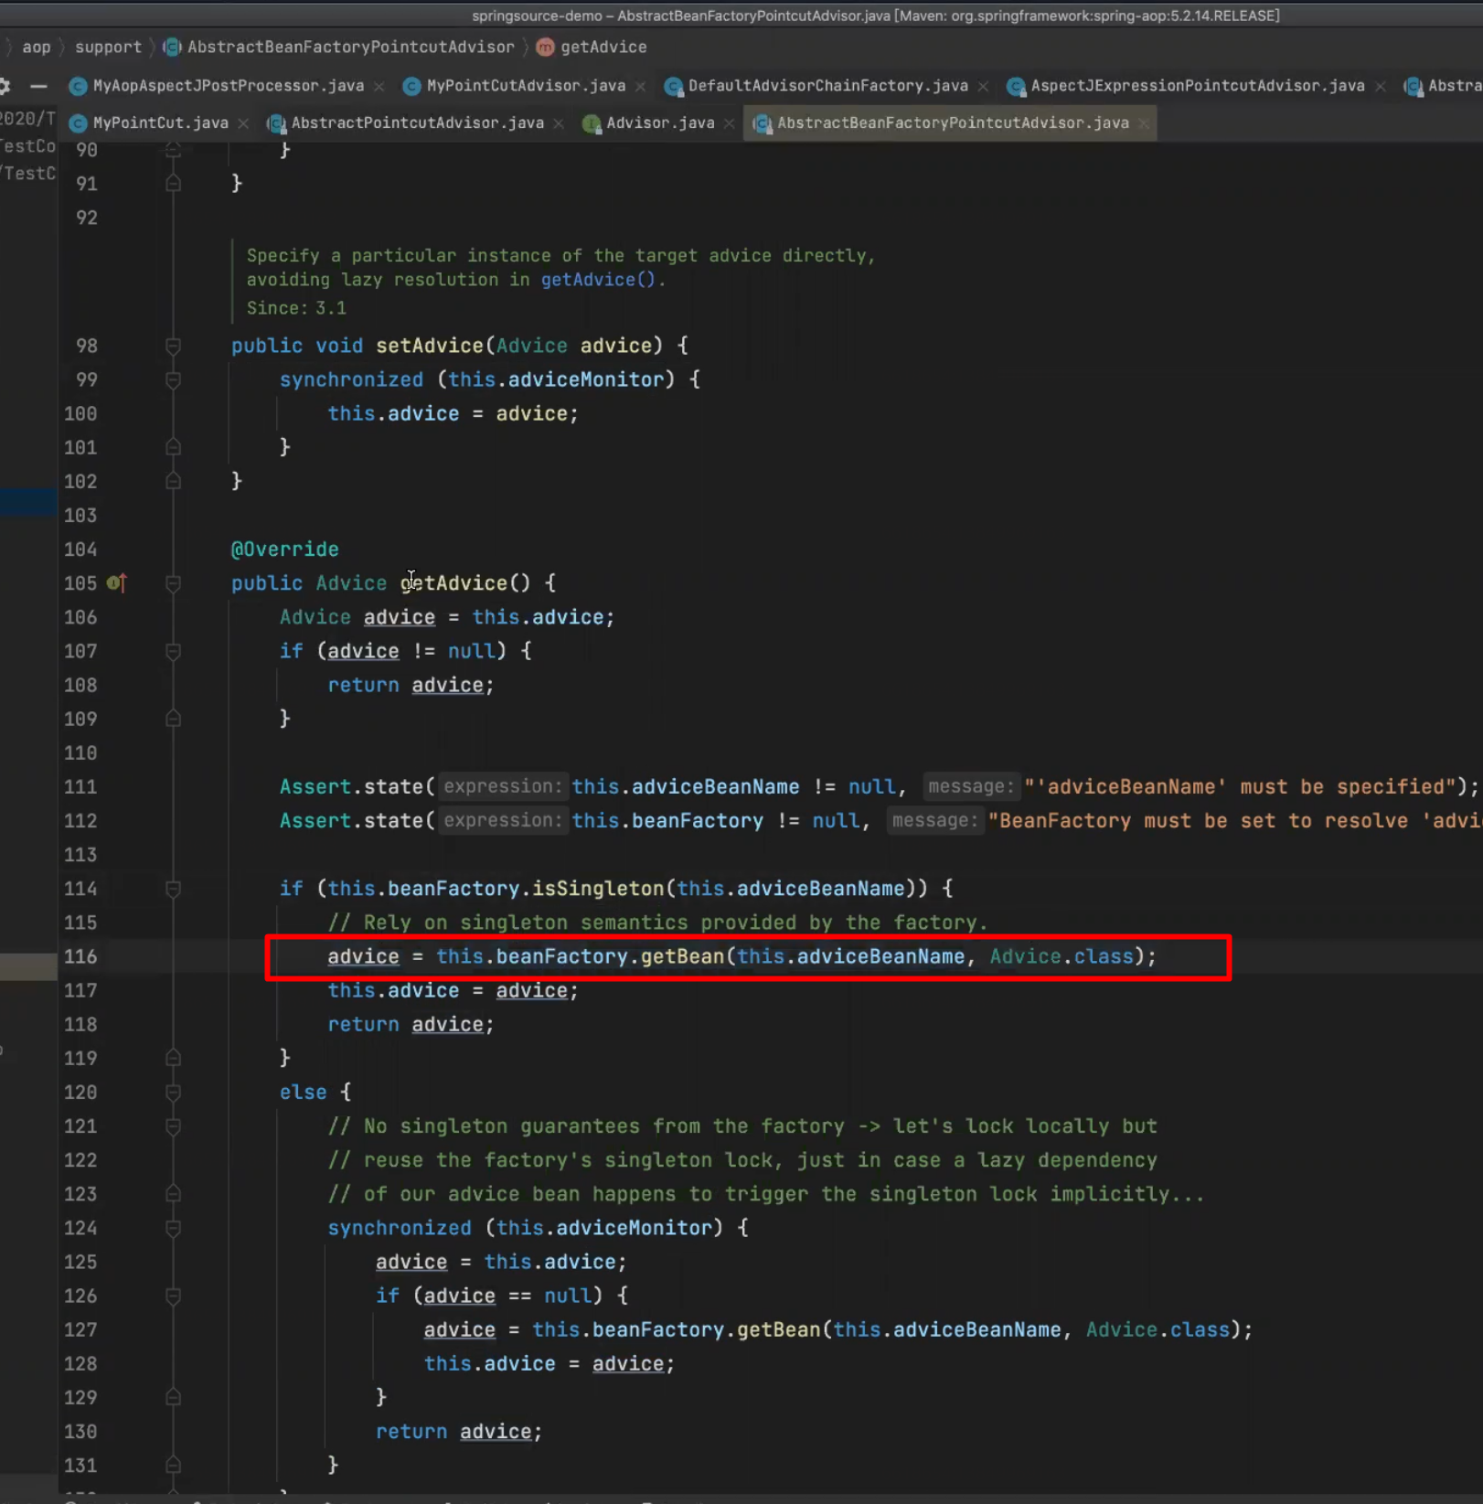Screen dimensions: 1483x1504
Task: Click the project panel settings gear icon
Action: pos(5,86)
